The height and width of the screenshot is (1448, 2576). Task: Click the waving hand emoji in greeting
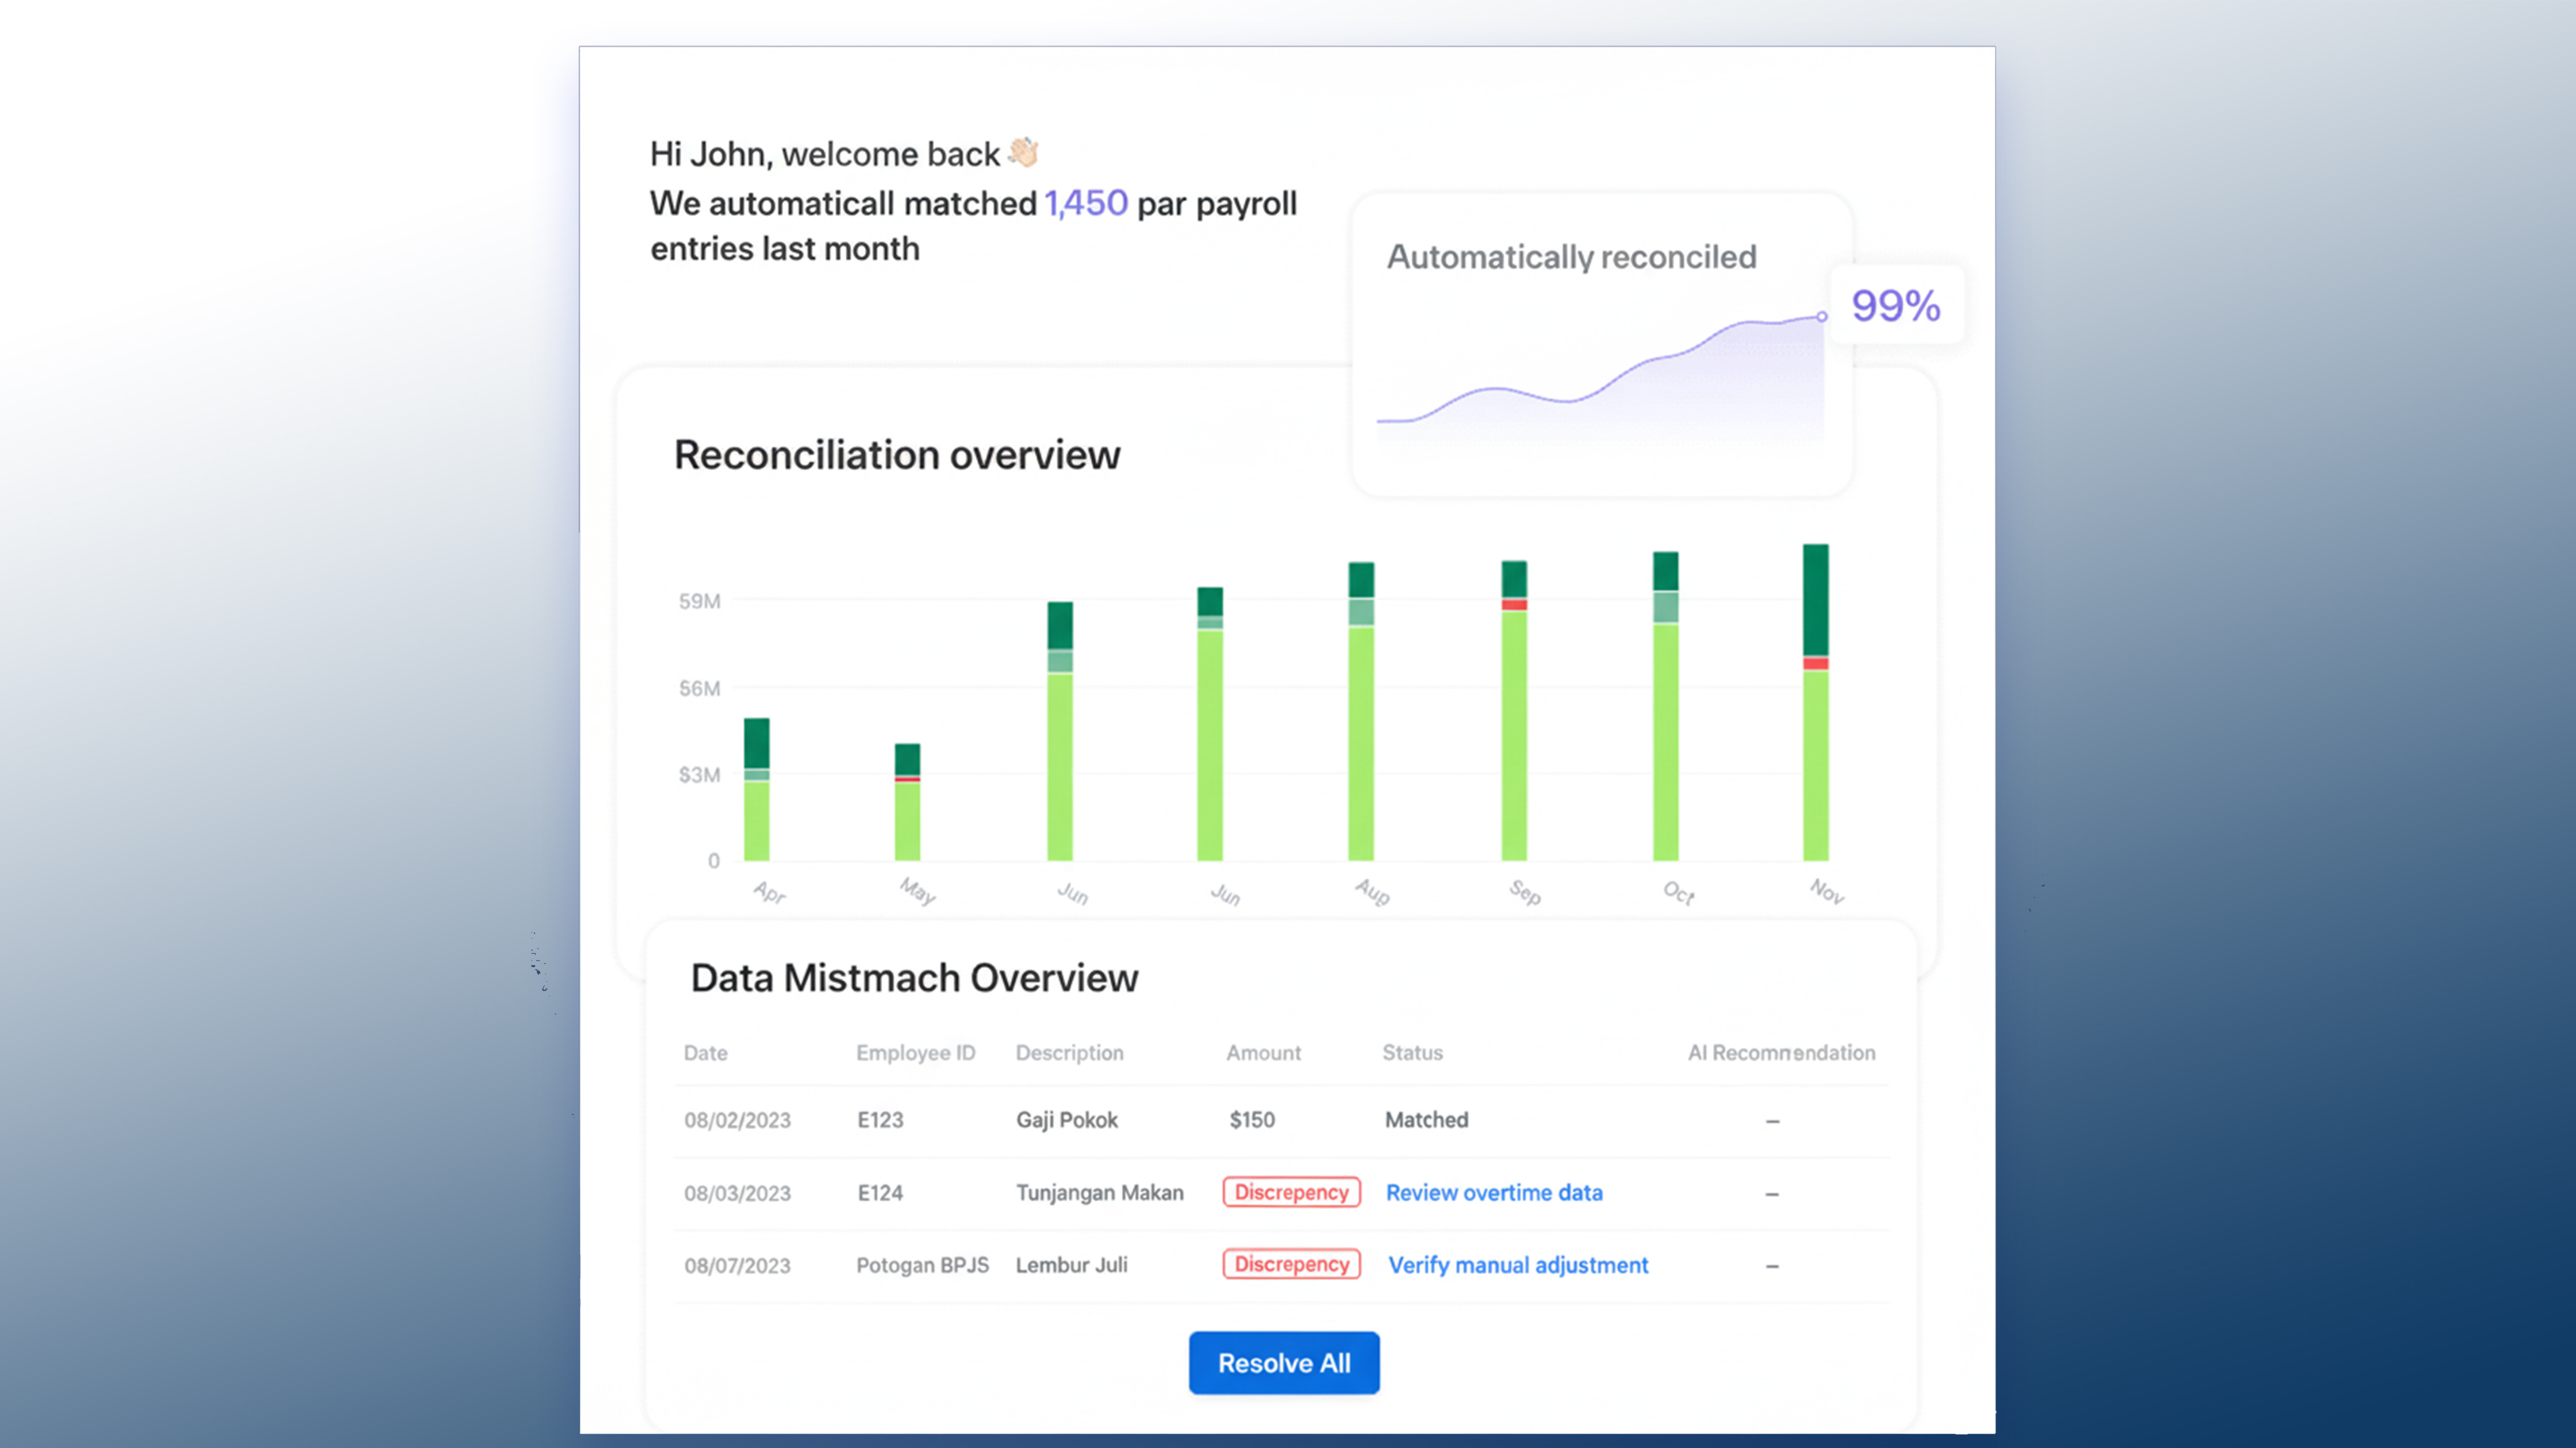(x=1023, y=152)
